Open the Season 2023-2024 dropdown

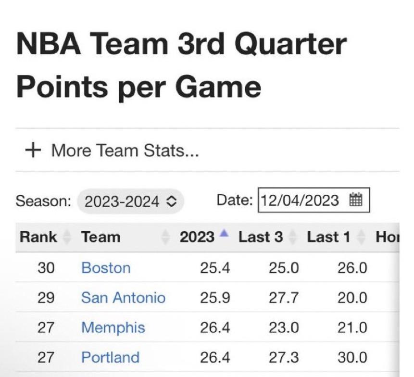[x=130, y=201]
